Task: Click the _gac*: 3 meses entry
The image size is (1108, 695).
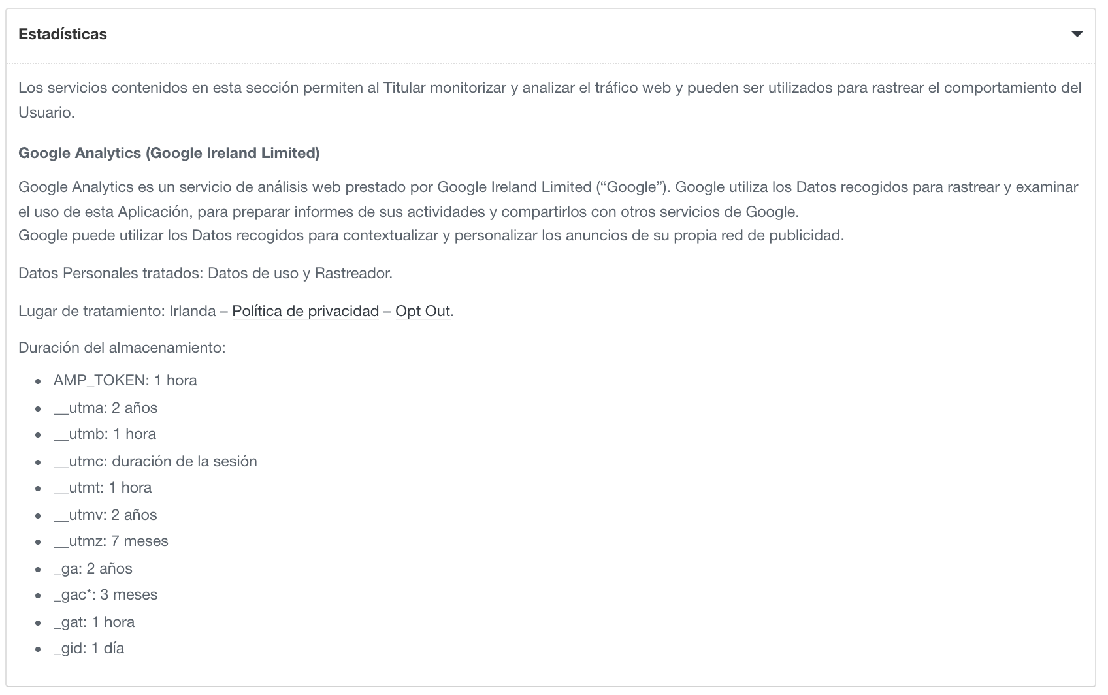Action: (105, 594)
